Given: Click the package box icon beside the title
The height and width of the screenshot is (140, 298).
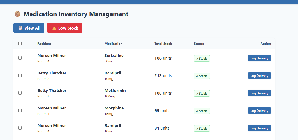Looking at the screenshot, I should pyautogui.click(x=17, y=14).
